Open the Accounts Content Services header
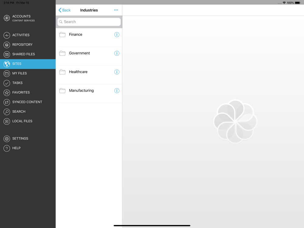Image resolution: width=304 pixels, height=228 pixels. 23,18
